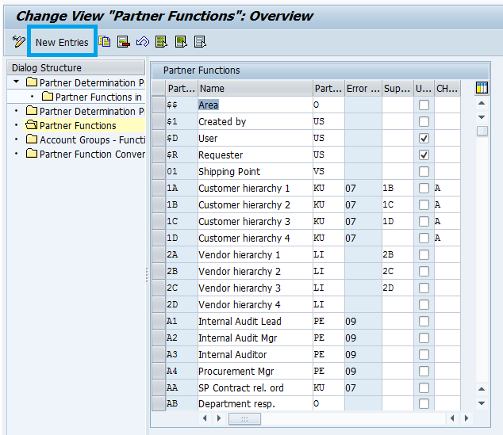This screenshot has width=503, height=435.
Task: Open the Partner Functions in Procedure folder
Action: click(48, 97)
